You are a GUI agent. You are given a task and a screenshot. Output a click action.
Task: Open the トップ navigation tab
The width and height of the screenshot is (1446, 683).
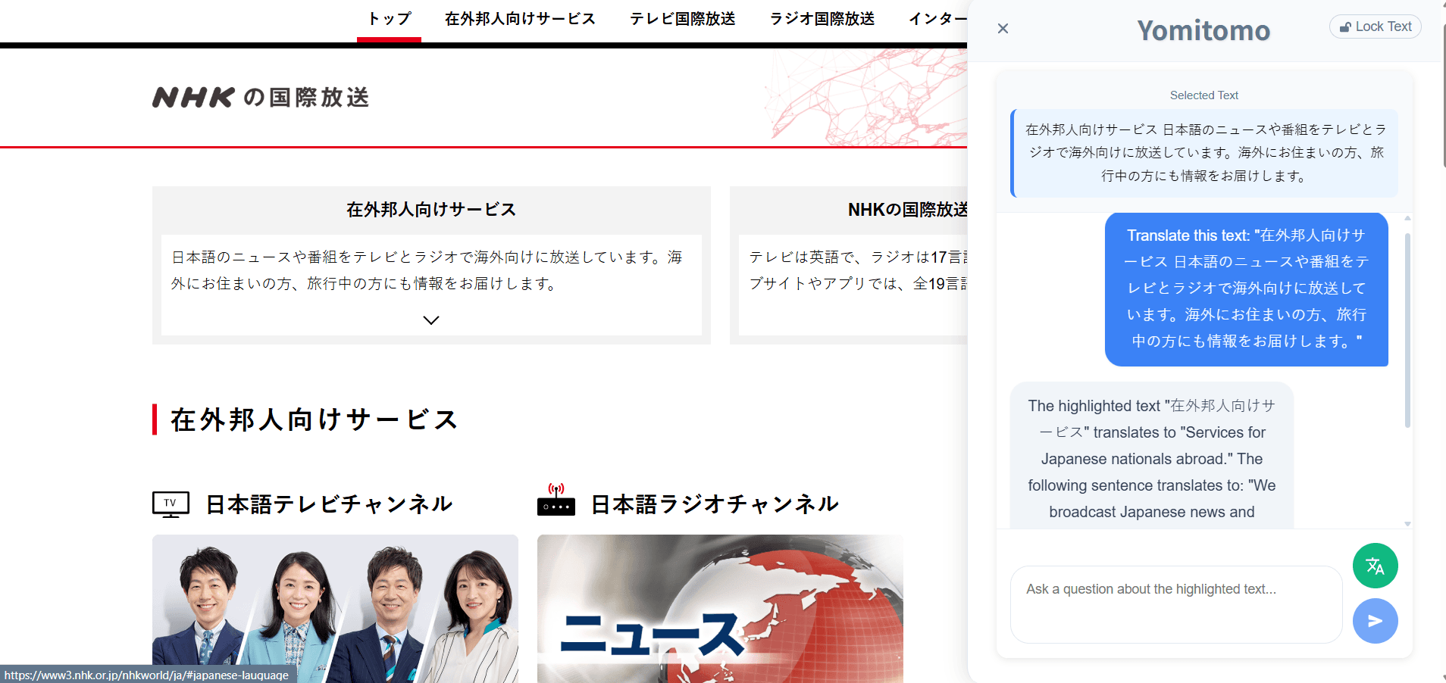click(389, 18)
